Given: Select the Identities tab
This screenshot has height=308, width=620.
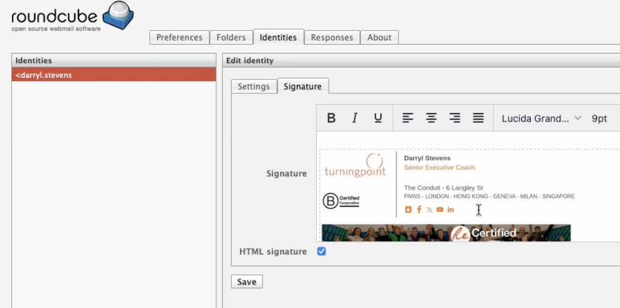Looking at the screenshot, I should coord(278,37).
